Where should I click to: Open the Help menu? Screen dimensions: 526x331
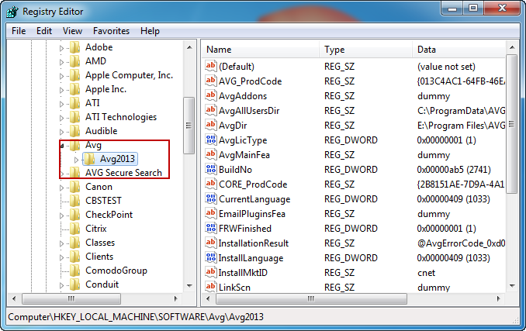click(x=150, y=31)
